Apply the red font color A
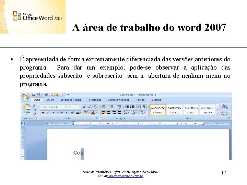 click(93, 113)
